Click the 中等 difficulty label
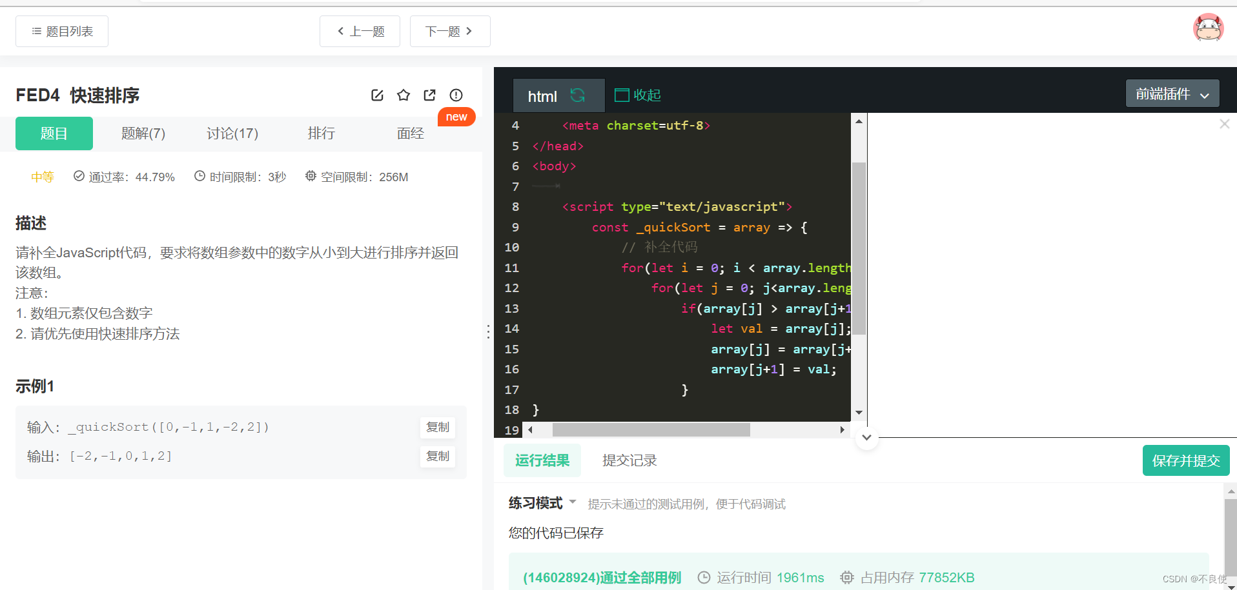The height and width of the screenshot is (590, 1237). [43, 177]
